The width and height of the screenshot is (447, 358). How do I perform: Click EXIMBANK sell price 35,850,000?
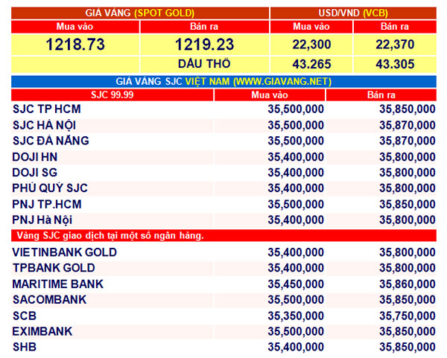pyautogui.click(x=408, y=332)
